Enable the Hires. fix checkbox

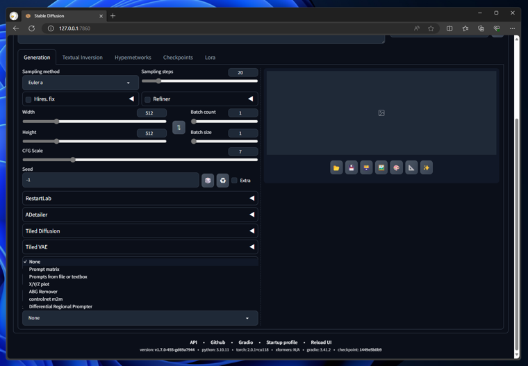(28, 99)
